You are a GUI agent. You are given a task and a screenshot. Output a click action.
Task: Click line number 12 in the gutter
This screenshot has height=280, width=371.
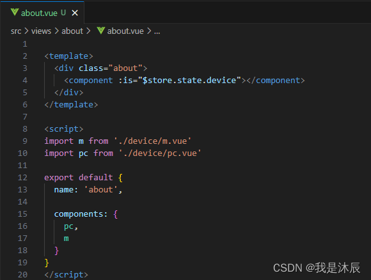coord(22,177)
